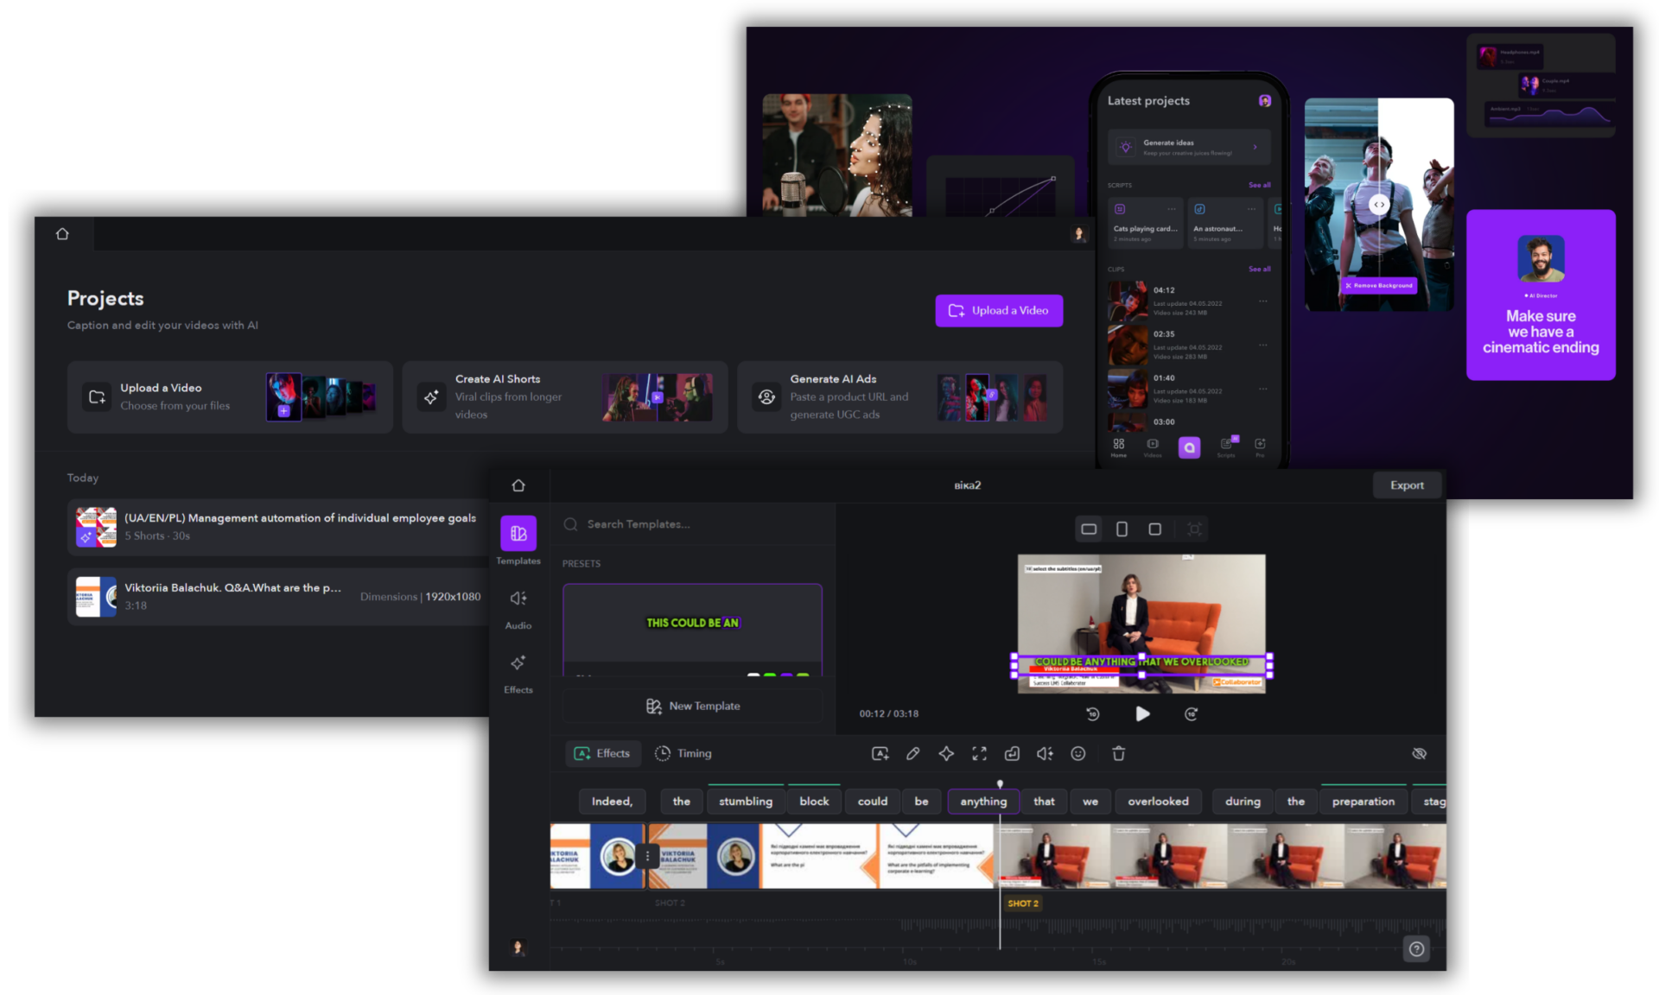Click See all next to SCRIPTS
Image resolution: width=1659 pixels, height=995 pixels.
tap(1259, 185)
